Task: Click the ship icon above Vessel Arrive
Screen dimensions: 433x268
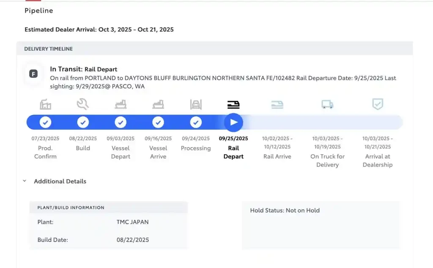Action: click(x=158, y=104)
